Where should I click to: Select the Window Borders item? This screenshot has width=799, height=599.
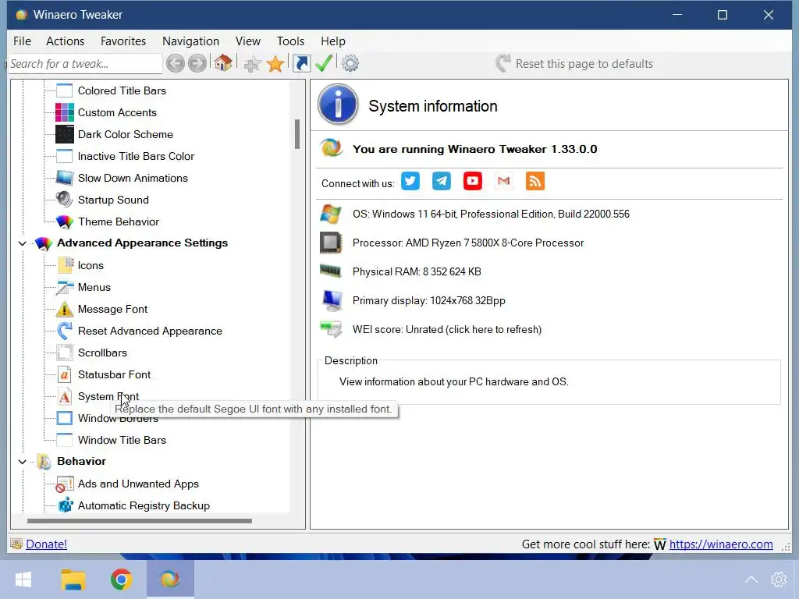click(x=118, y=419)
